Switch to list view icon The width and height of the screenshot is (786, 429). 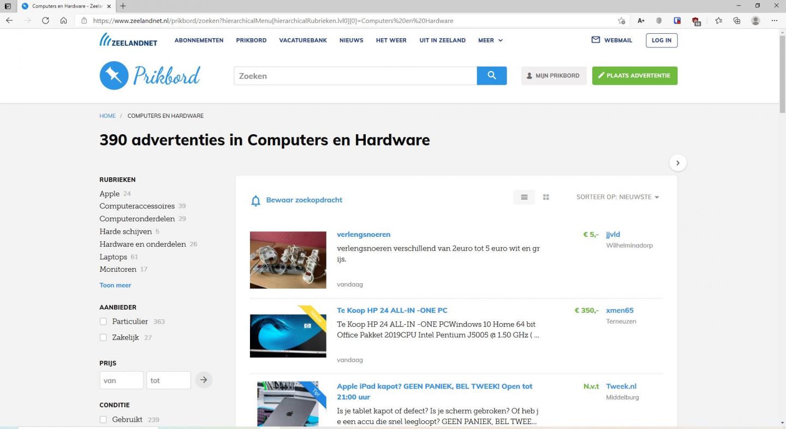(524, 197)
